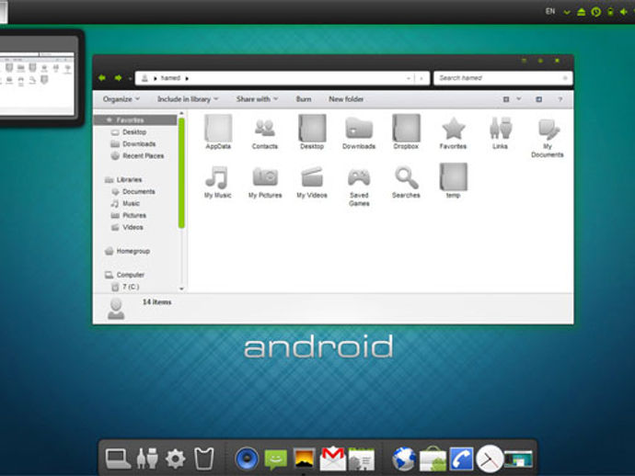Image resolution: width=635 pixels, height=476 pixels.
Task: Open the Links folder icon
Action: (500, 132)
